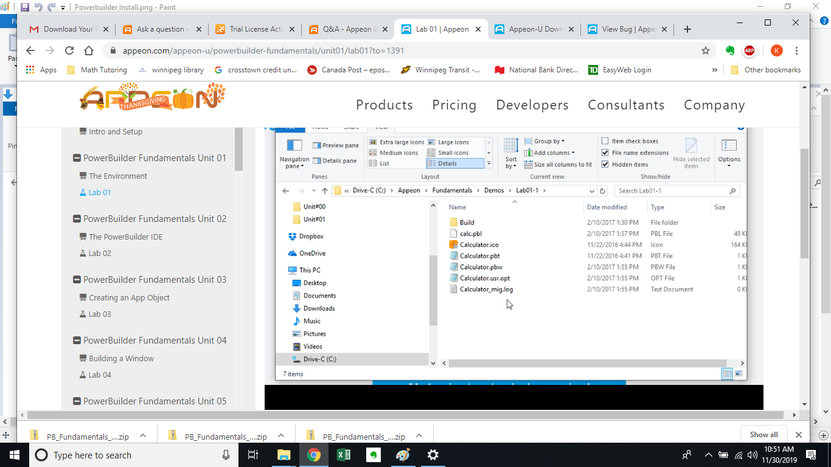Bookmark this page using the star icon

point(706,51)
